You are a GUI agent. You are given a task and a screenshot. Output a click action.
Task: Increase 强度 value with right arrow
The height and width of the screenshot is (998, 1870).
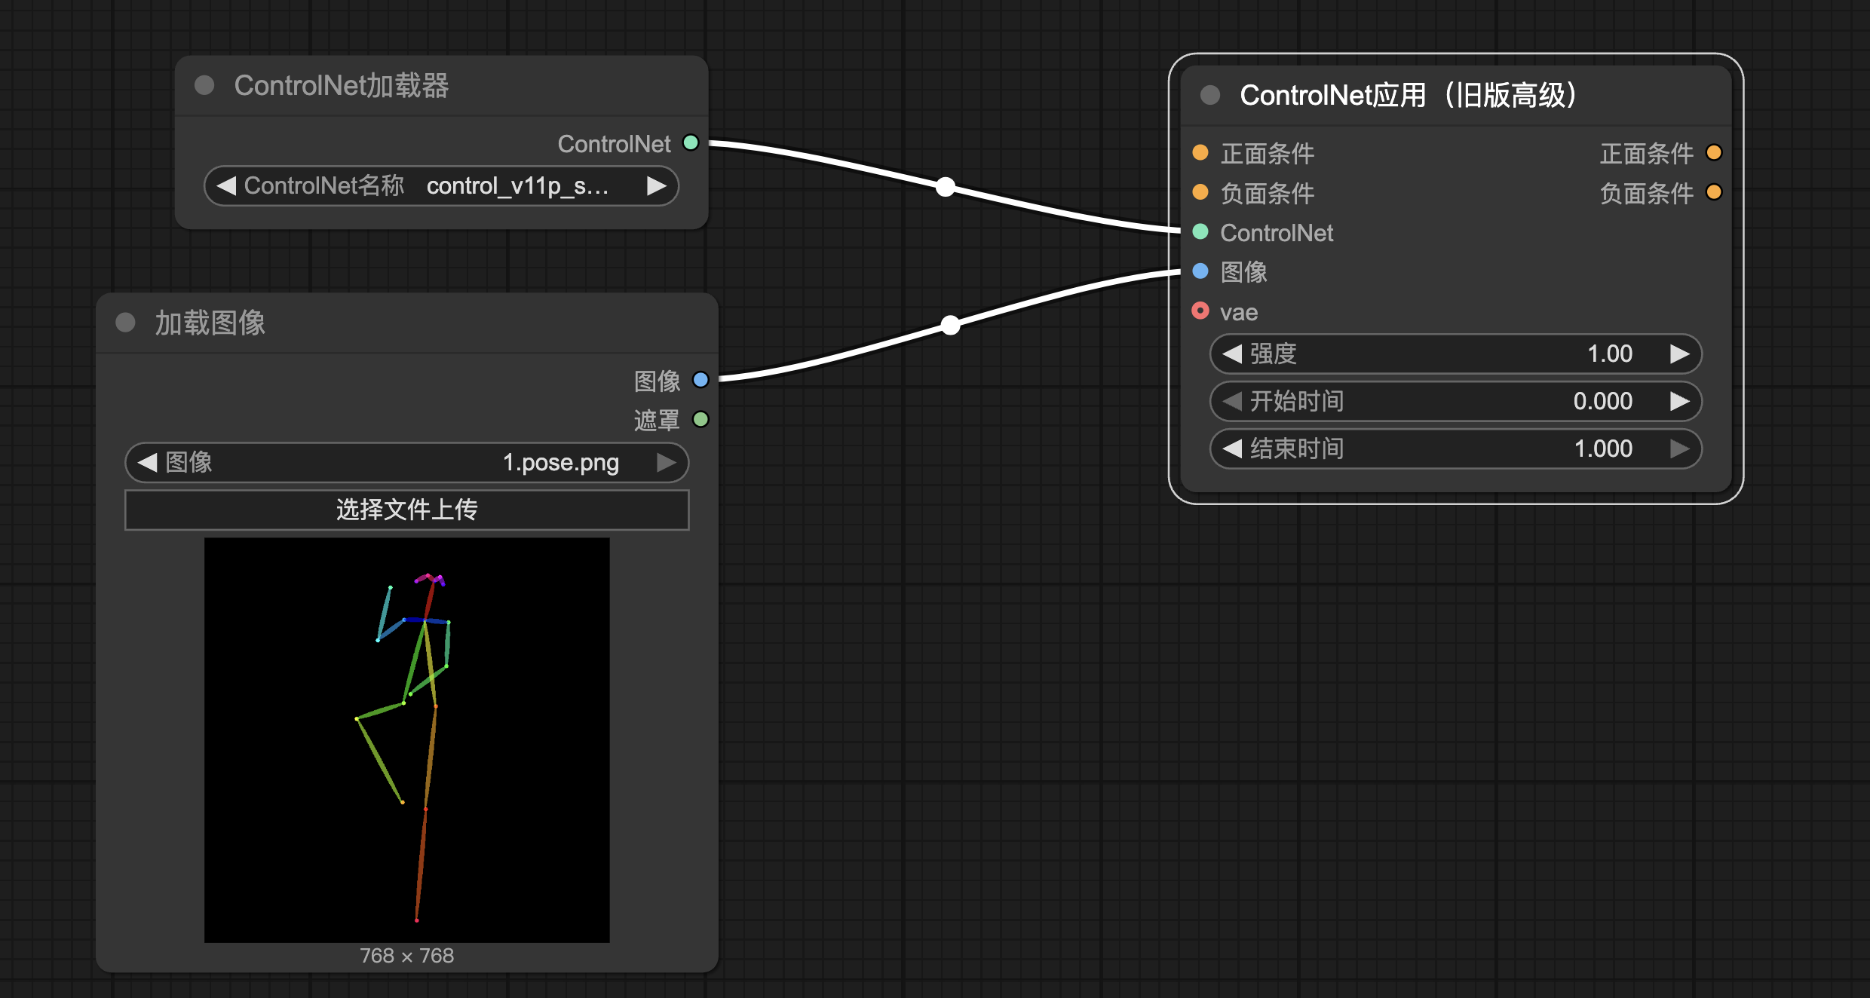pos(1679,354)
